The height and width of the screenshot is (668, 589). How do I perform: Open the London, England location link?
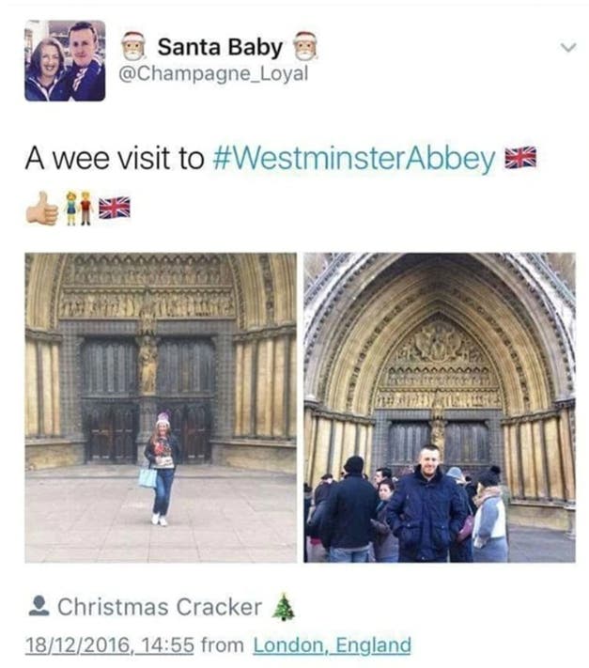point(333,645)
